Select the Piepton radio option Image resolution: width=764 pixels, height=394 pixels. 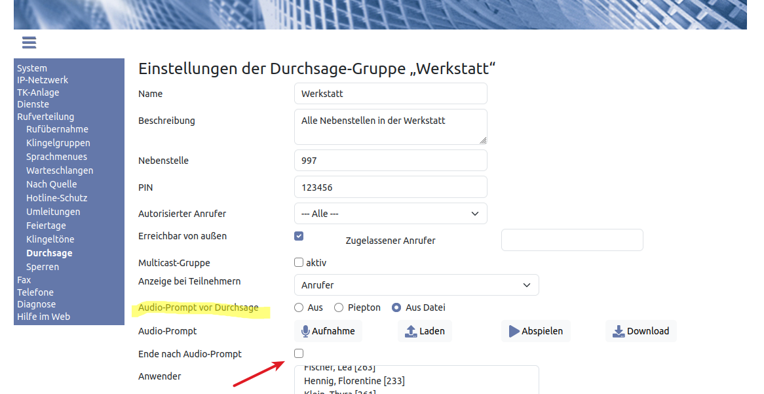[339, 307]
